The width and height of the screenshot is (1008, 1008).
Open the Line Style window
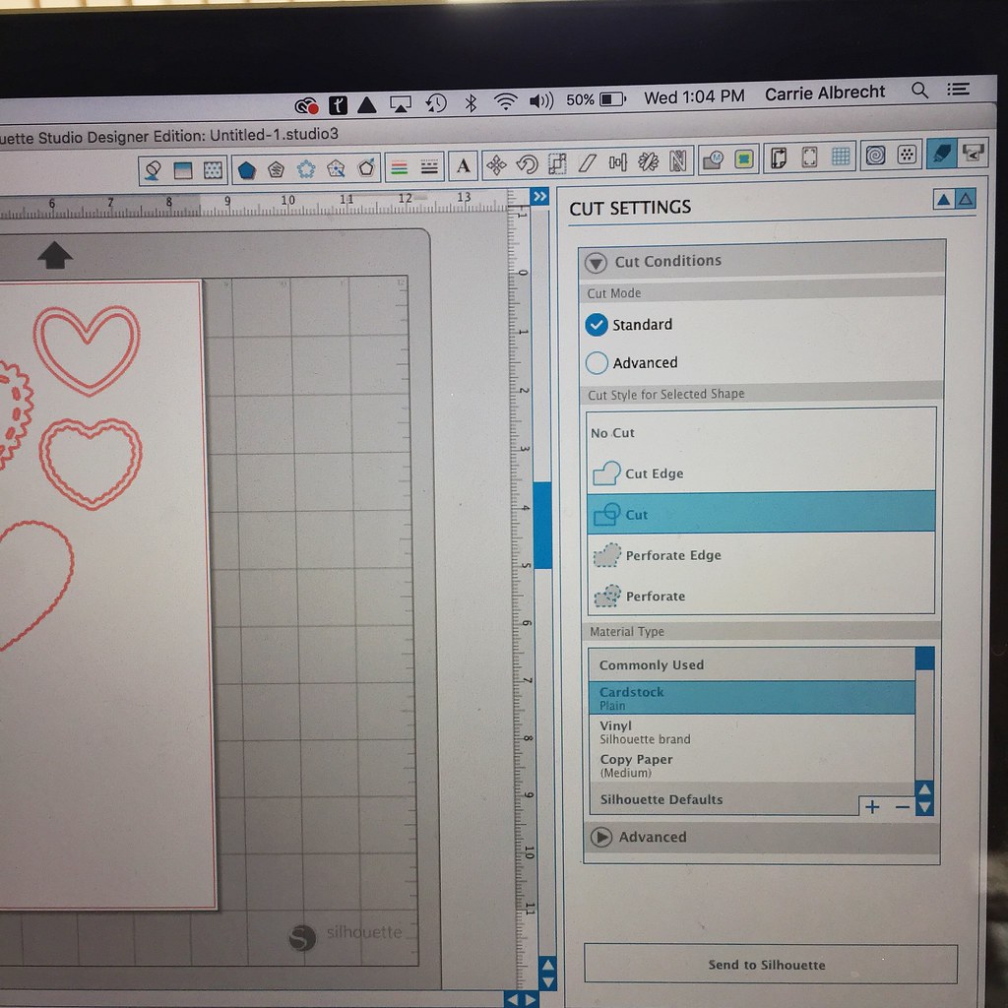429,167
